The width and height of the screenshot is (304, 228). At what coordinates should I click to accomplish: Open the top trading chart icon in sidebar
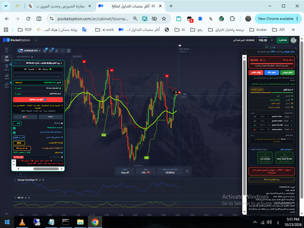(7, 49)
